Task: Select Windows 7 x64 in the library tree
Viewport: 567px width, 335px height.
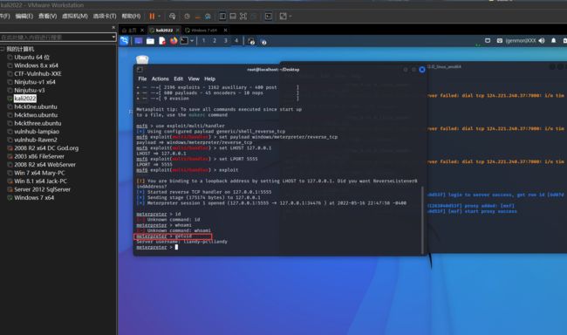Action: 34,198
